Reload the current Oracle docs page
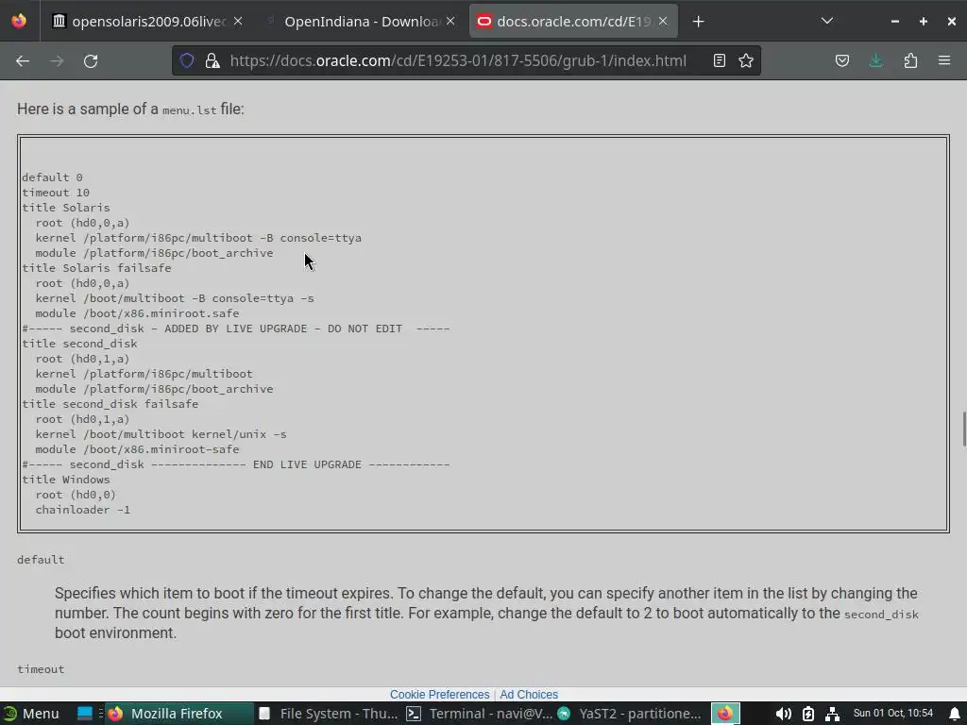Screen dimensions: 967x725 [x=91, y=60]
